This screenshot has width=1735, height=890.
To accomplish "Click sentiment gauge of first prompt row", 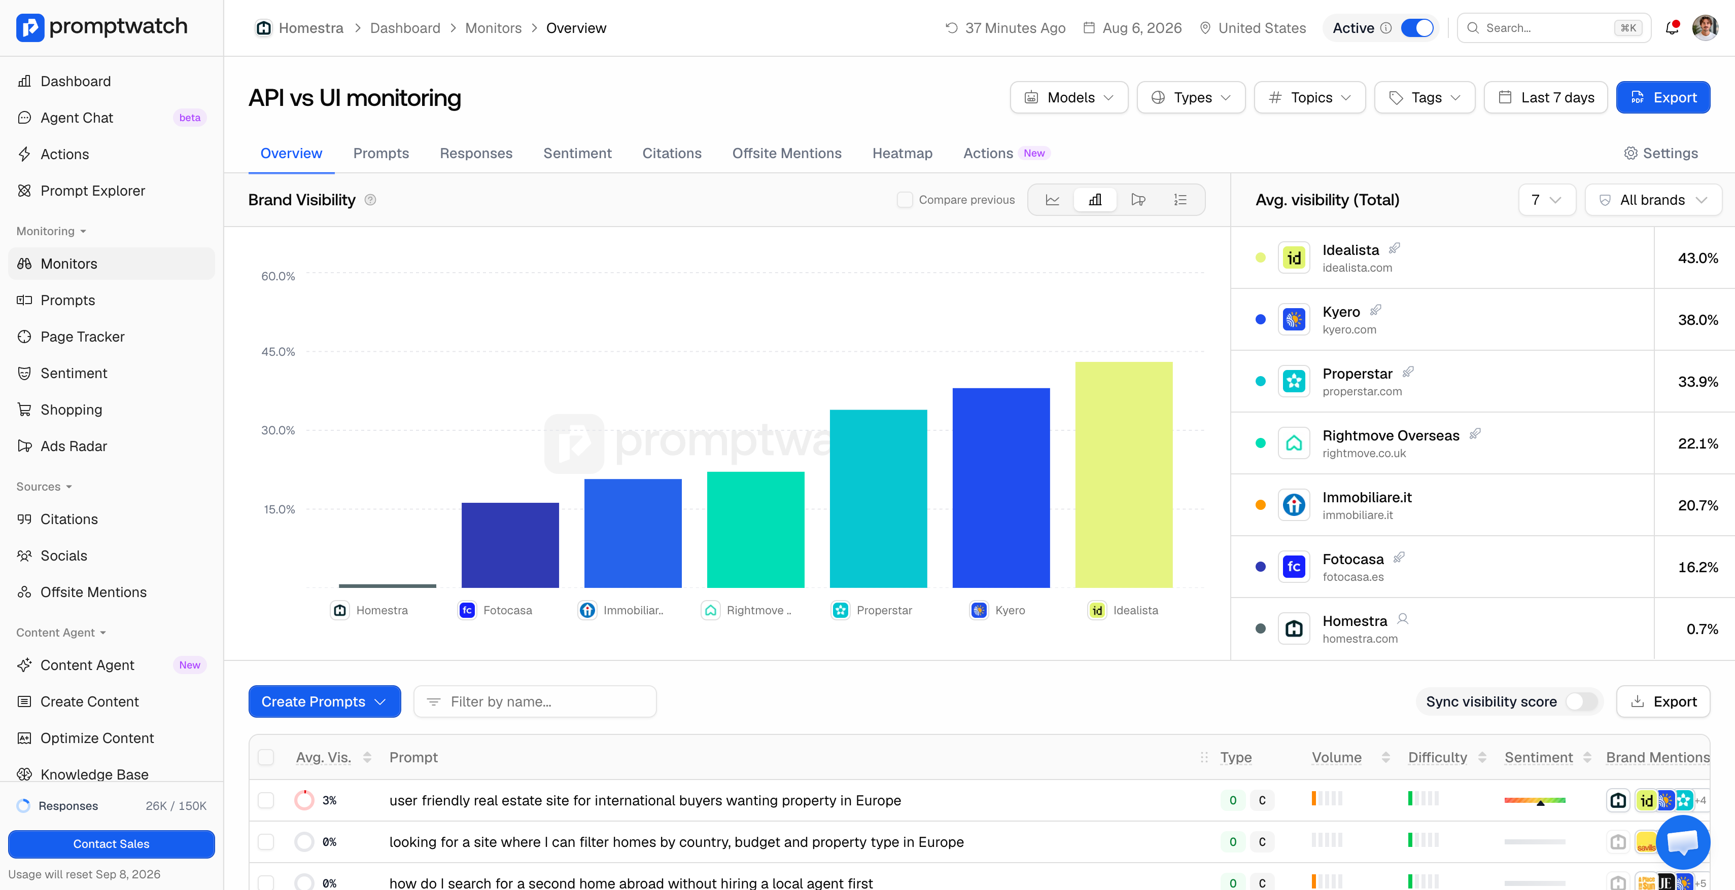I will 1535,800.
